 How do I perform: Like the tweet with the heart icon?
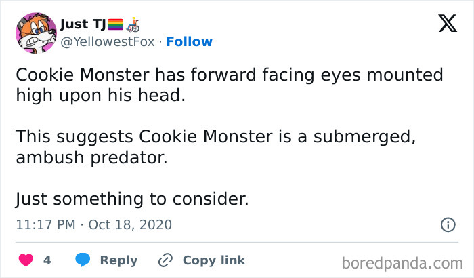click(x=27, y=260)
